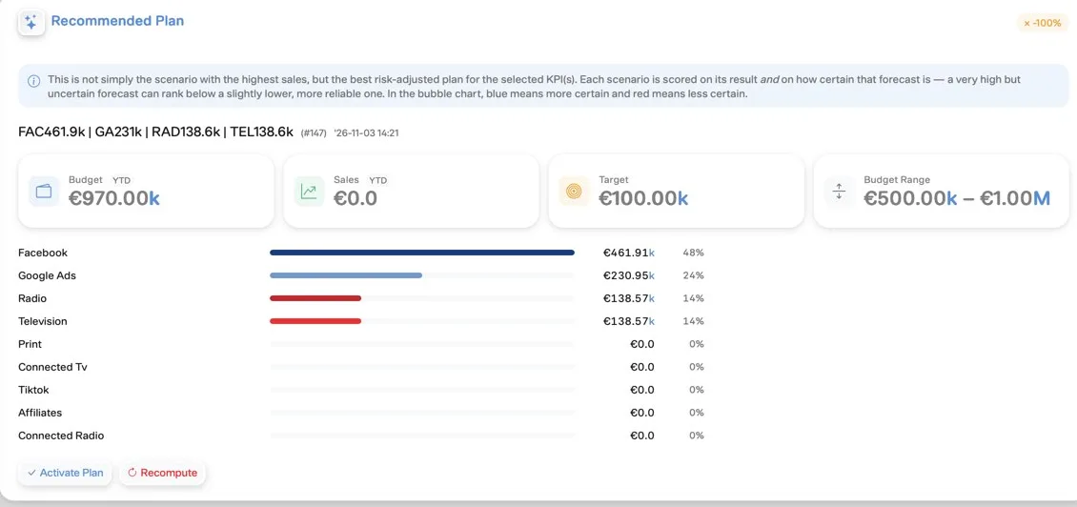Click the YTD tag on Sales card

coord(377,180)
